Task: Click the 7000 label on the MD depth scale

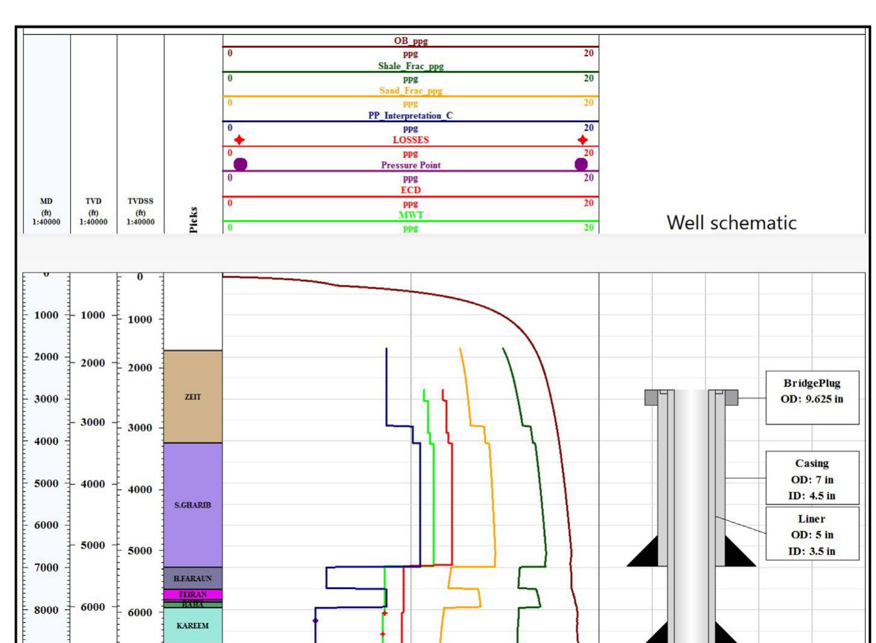Action: [x=46, y=567]
